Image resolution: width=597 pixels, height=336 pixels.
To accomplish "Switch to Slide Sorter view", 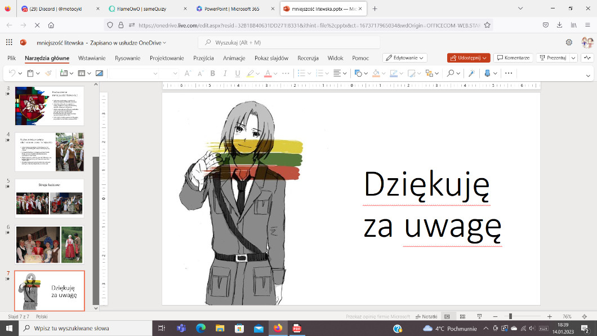I will tap(462, 317).
